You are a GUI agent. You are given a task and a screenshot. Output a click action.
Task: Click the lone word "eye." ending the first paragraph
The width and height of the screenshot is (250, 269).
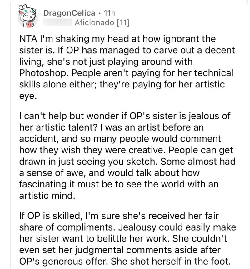(28, 97)
